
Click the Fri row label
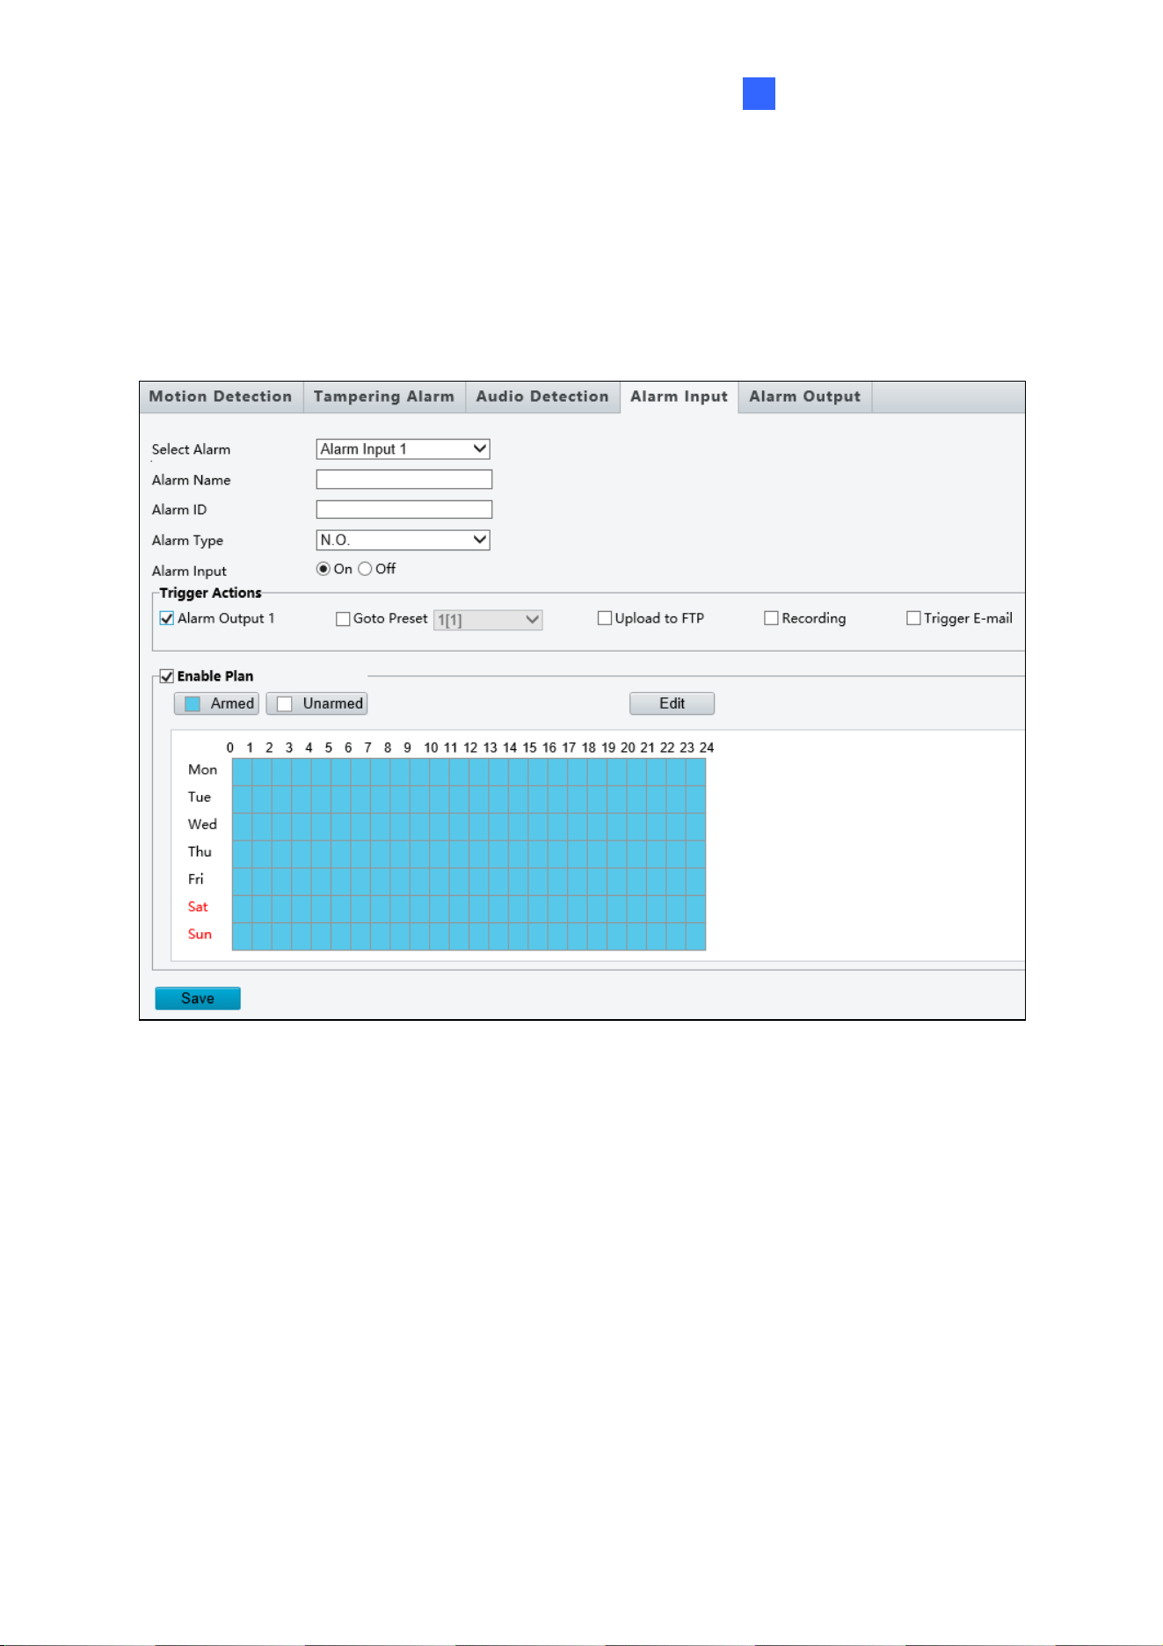195,878
